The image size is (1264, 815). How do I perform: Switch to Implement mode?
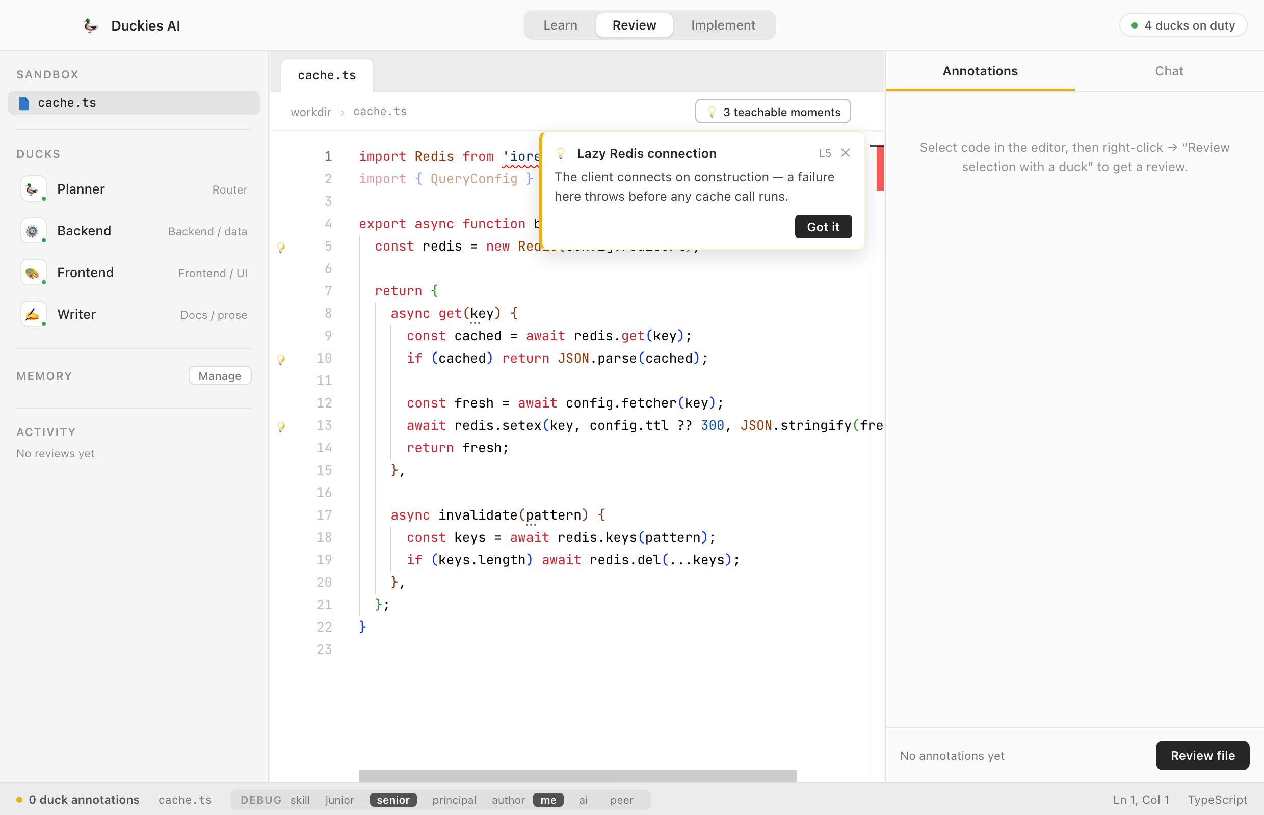pos(723,25)
